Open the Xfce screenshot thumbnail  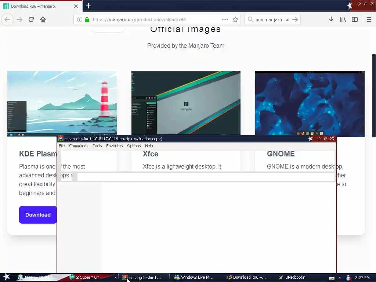(x=186, y=103)
